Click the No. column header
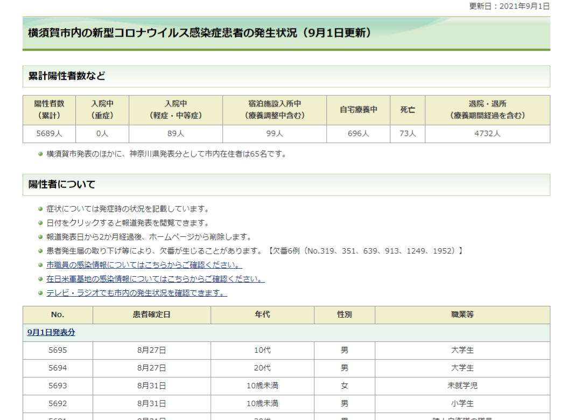This screenshot has height=420, width=569. point(58,314)
